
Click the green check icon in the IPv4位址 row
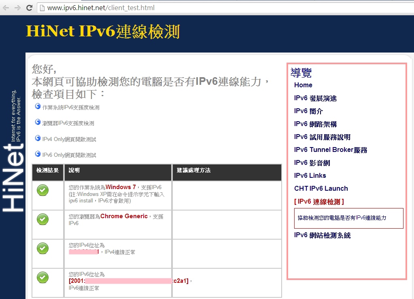click(x=42, y=248)
